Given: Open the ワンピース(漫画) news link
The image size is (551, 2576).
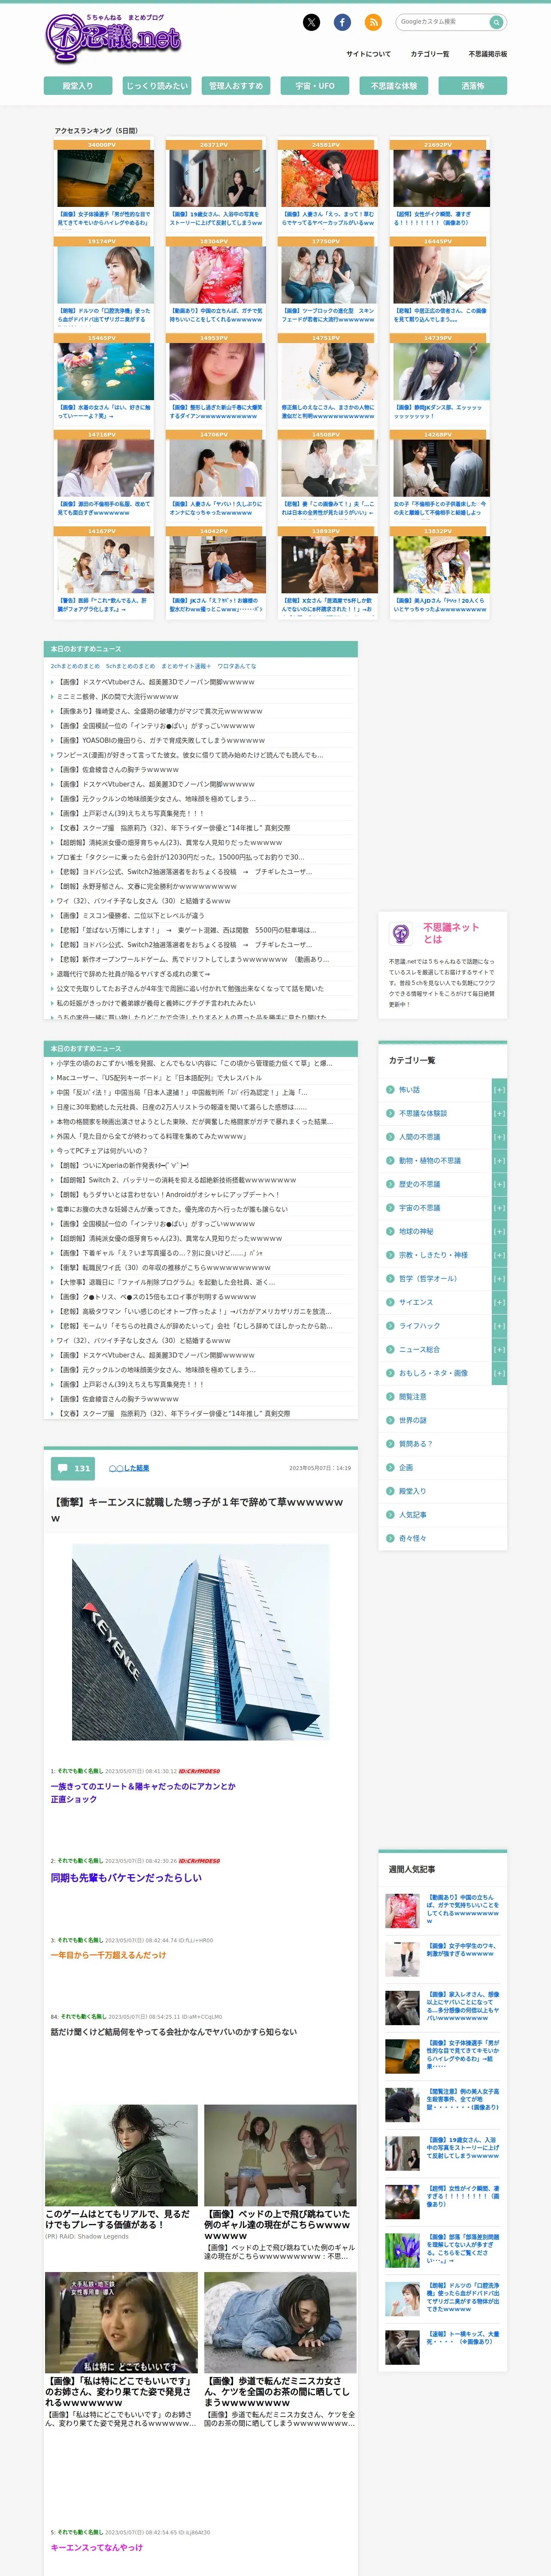Looking at the screenshot, I should tap(190, 755).
